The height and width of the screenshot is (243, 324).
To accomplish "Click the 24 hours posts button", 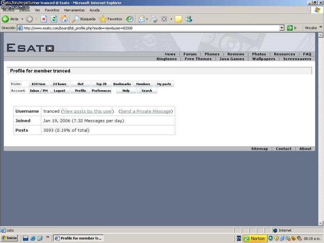I will [60, 84].
